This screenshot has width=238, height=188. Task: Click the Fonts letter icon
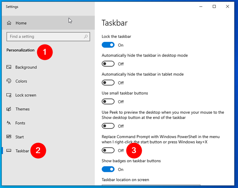9,123
